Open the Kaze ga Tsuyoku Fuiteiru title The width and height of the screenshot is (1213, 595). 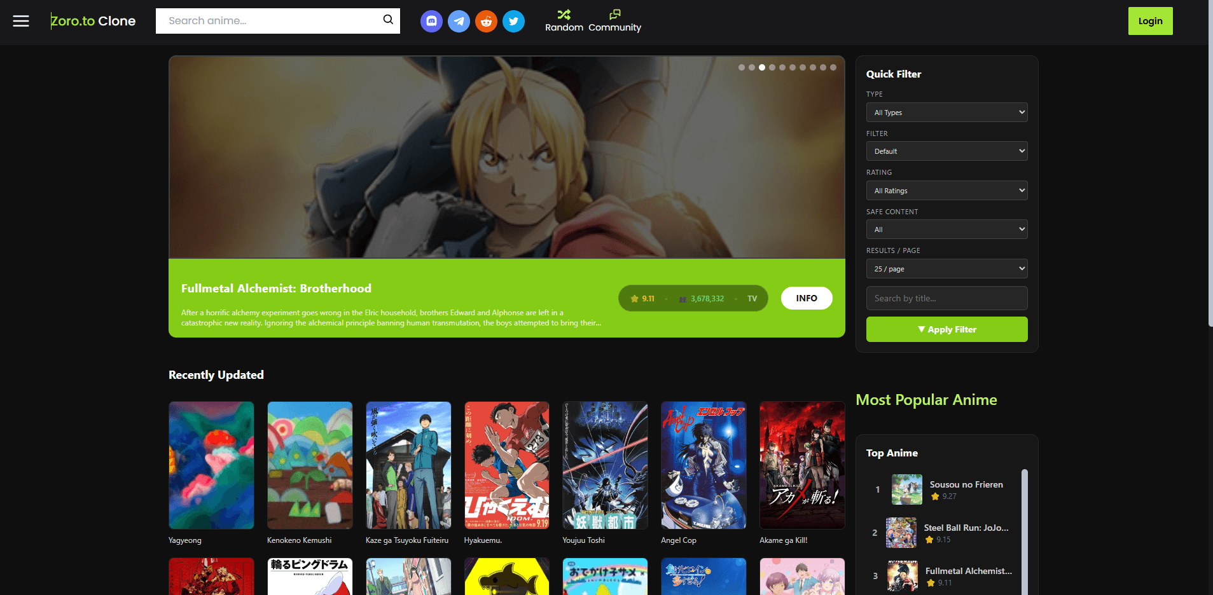click(407, 540)
